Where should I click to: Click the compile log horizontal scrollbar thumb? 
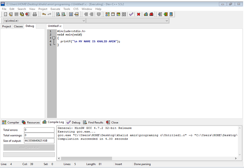(86, 158)
